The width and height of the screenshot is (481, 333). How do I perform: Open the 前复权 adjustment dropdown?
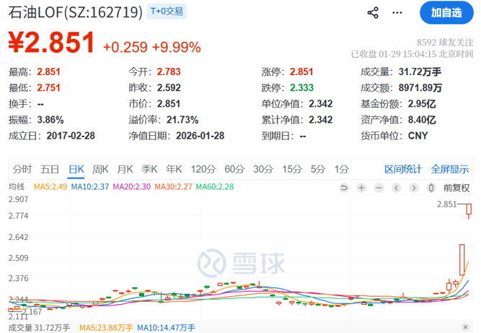pyautogui.click(x=457, y=187)
